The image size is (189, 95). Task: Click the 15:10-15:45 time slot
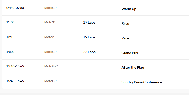15,66
